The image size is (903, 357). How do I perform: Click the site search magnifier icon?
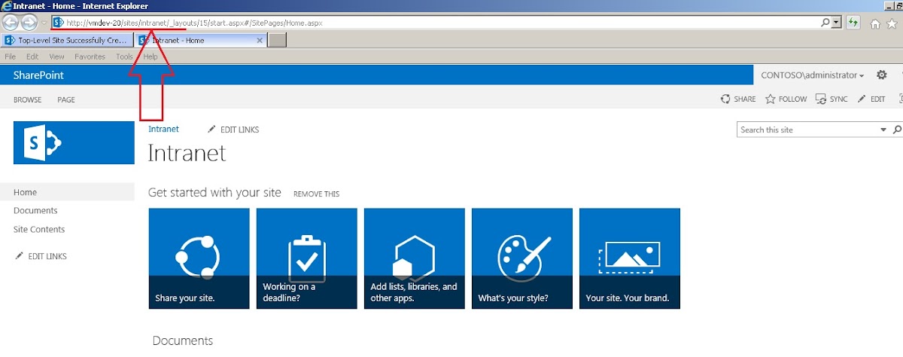tap(896, 130)
